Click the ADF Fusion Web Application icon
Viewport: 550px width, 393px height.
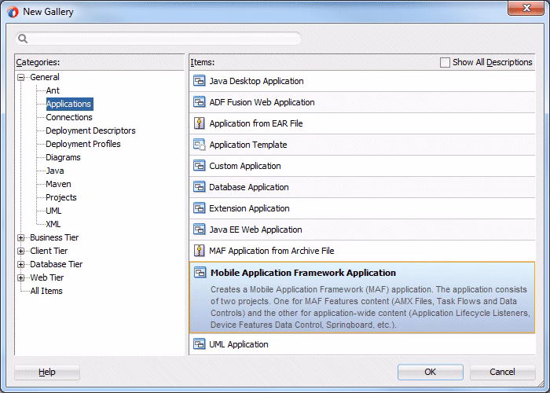click(200, 102)
